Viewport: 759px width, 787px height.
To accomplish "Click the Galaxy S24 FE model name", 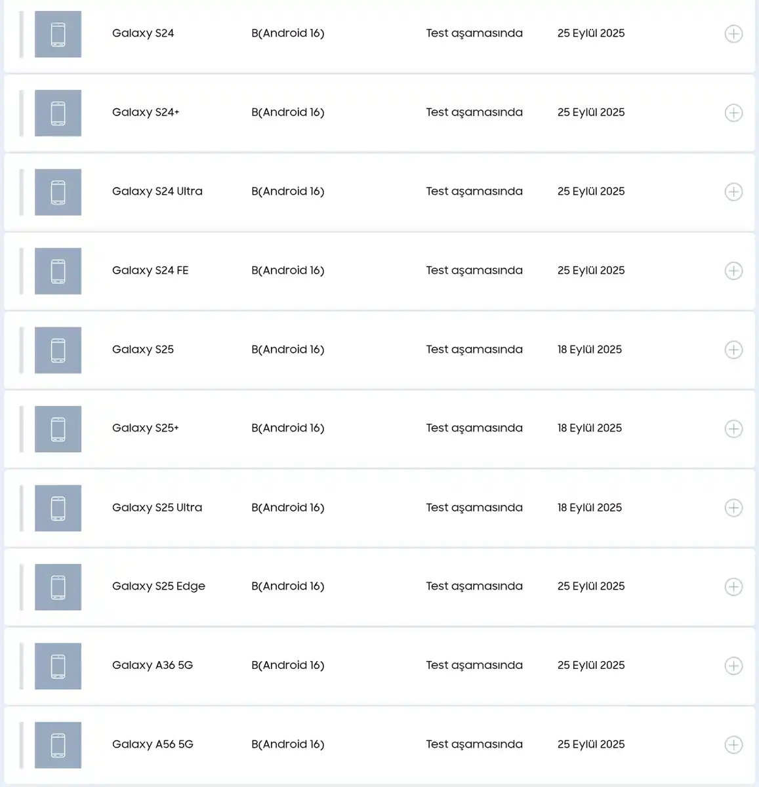I will (150, 270).
